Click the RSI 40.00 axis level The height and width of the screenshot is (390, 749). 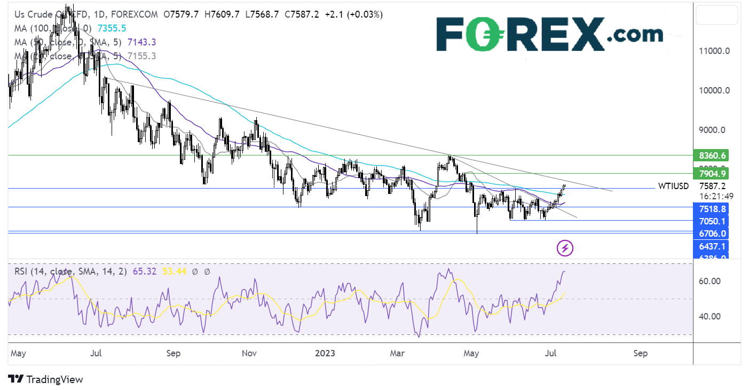pos(711,316)
